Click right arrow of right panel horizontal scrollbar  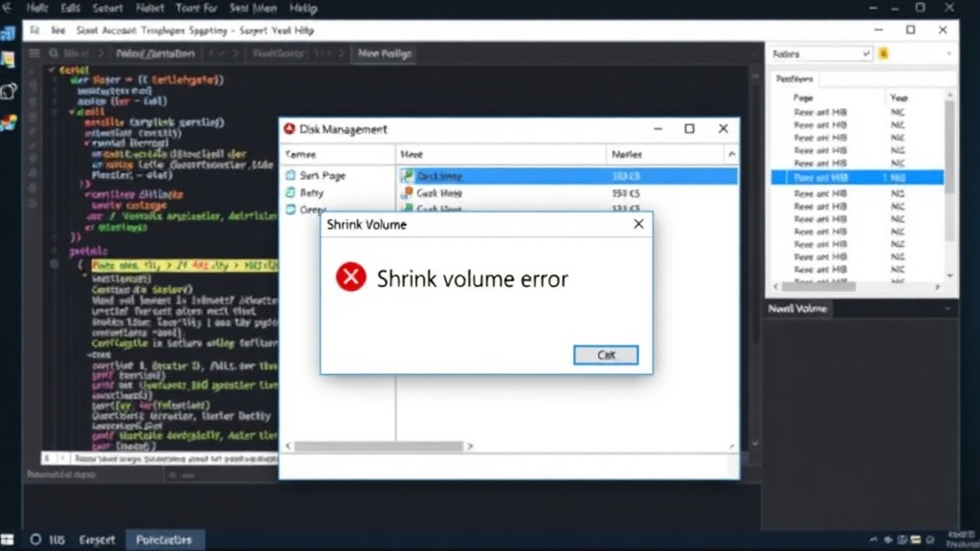[937, 287]
